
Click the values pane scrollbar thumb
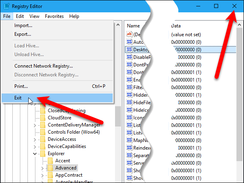click(239, 95)
